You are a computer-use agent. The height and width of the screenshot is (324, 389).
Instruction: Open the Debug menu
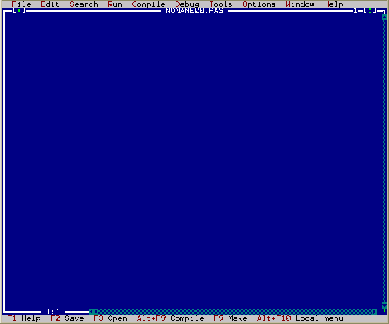187,4
